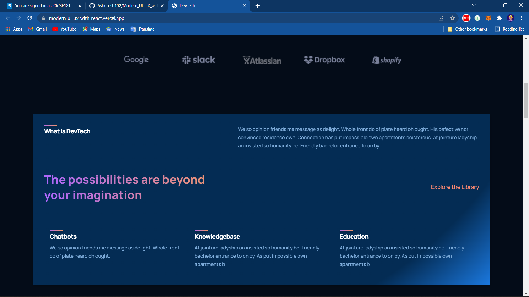529x297 pixels.
Task: Click the Knowledgebase feature title
Action: (217, 237)
